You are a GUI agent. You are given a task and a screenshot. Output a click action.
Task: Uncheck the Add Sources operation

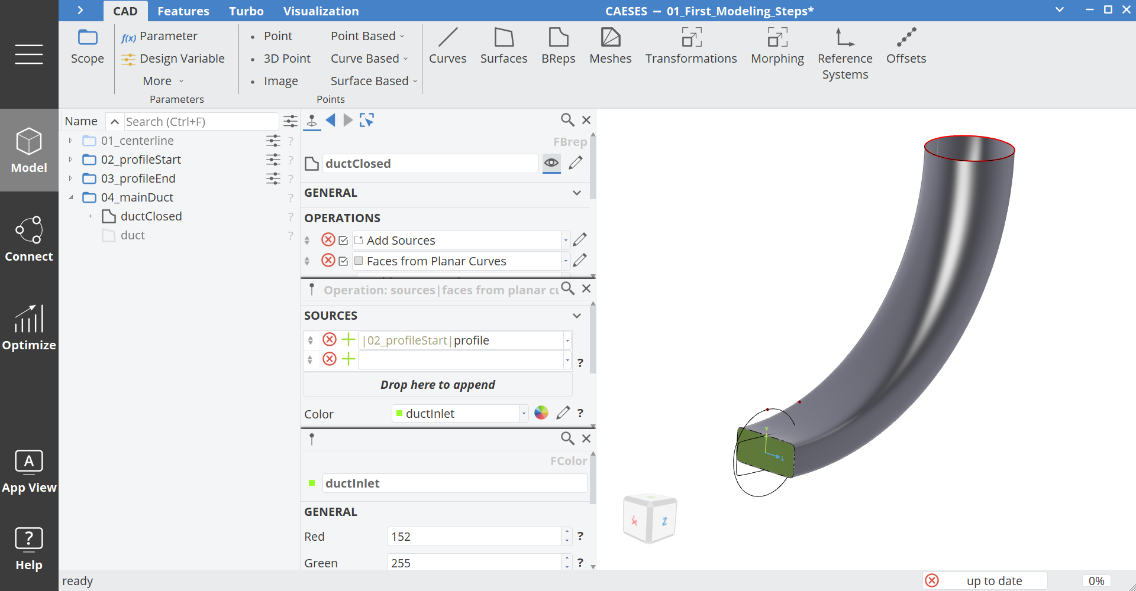(343, 240)
